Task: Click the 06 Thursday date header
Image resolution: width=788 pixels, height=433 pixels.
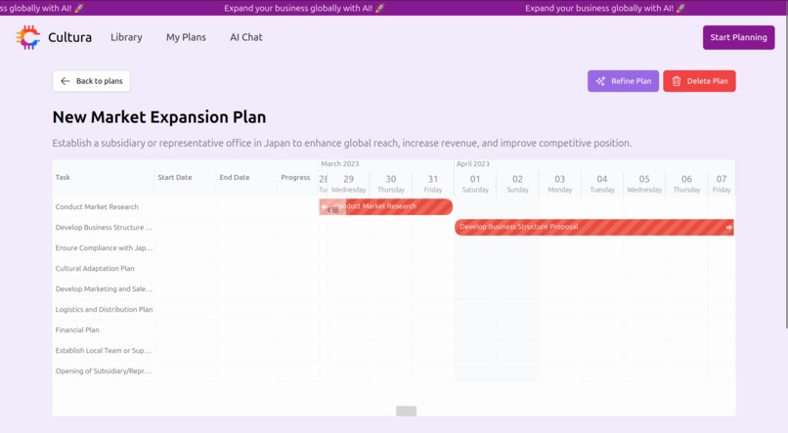Action: pyautogui.click(x=686, y=184)
